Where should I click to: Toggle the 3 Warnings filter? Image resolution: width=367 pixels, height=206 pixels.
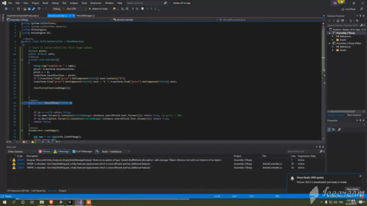[x=61, y=152]
